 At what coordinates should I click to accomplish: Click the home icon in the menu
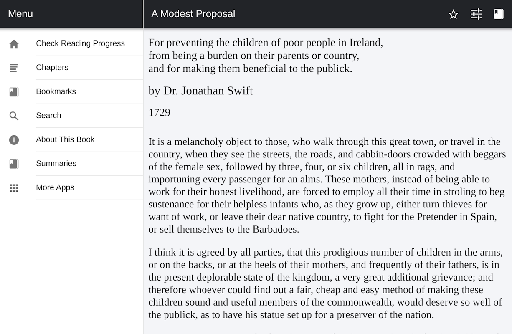(x=14, y=44)
